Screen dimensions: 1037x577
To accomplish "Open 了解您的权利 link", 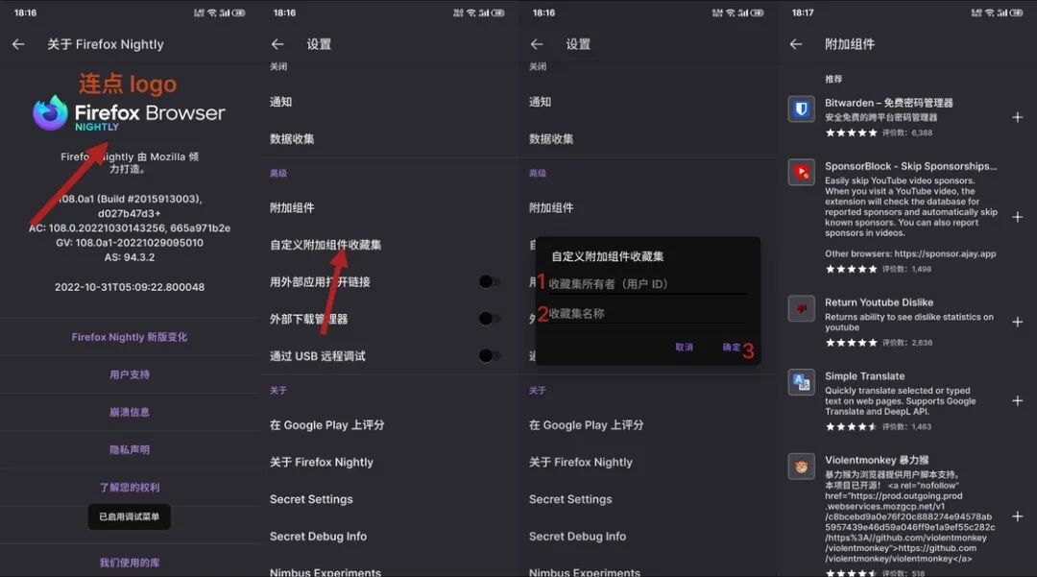I will [x=130, y=487].
